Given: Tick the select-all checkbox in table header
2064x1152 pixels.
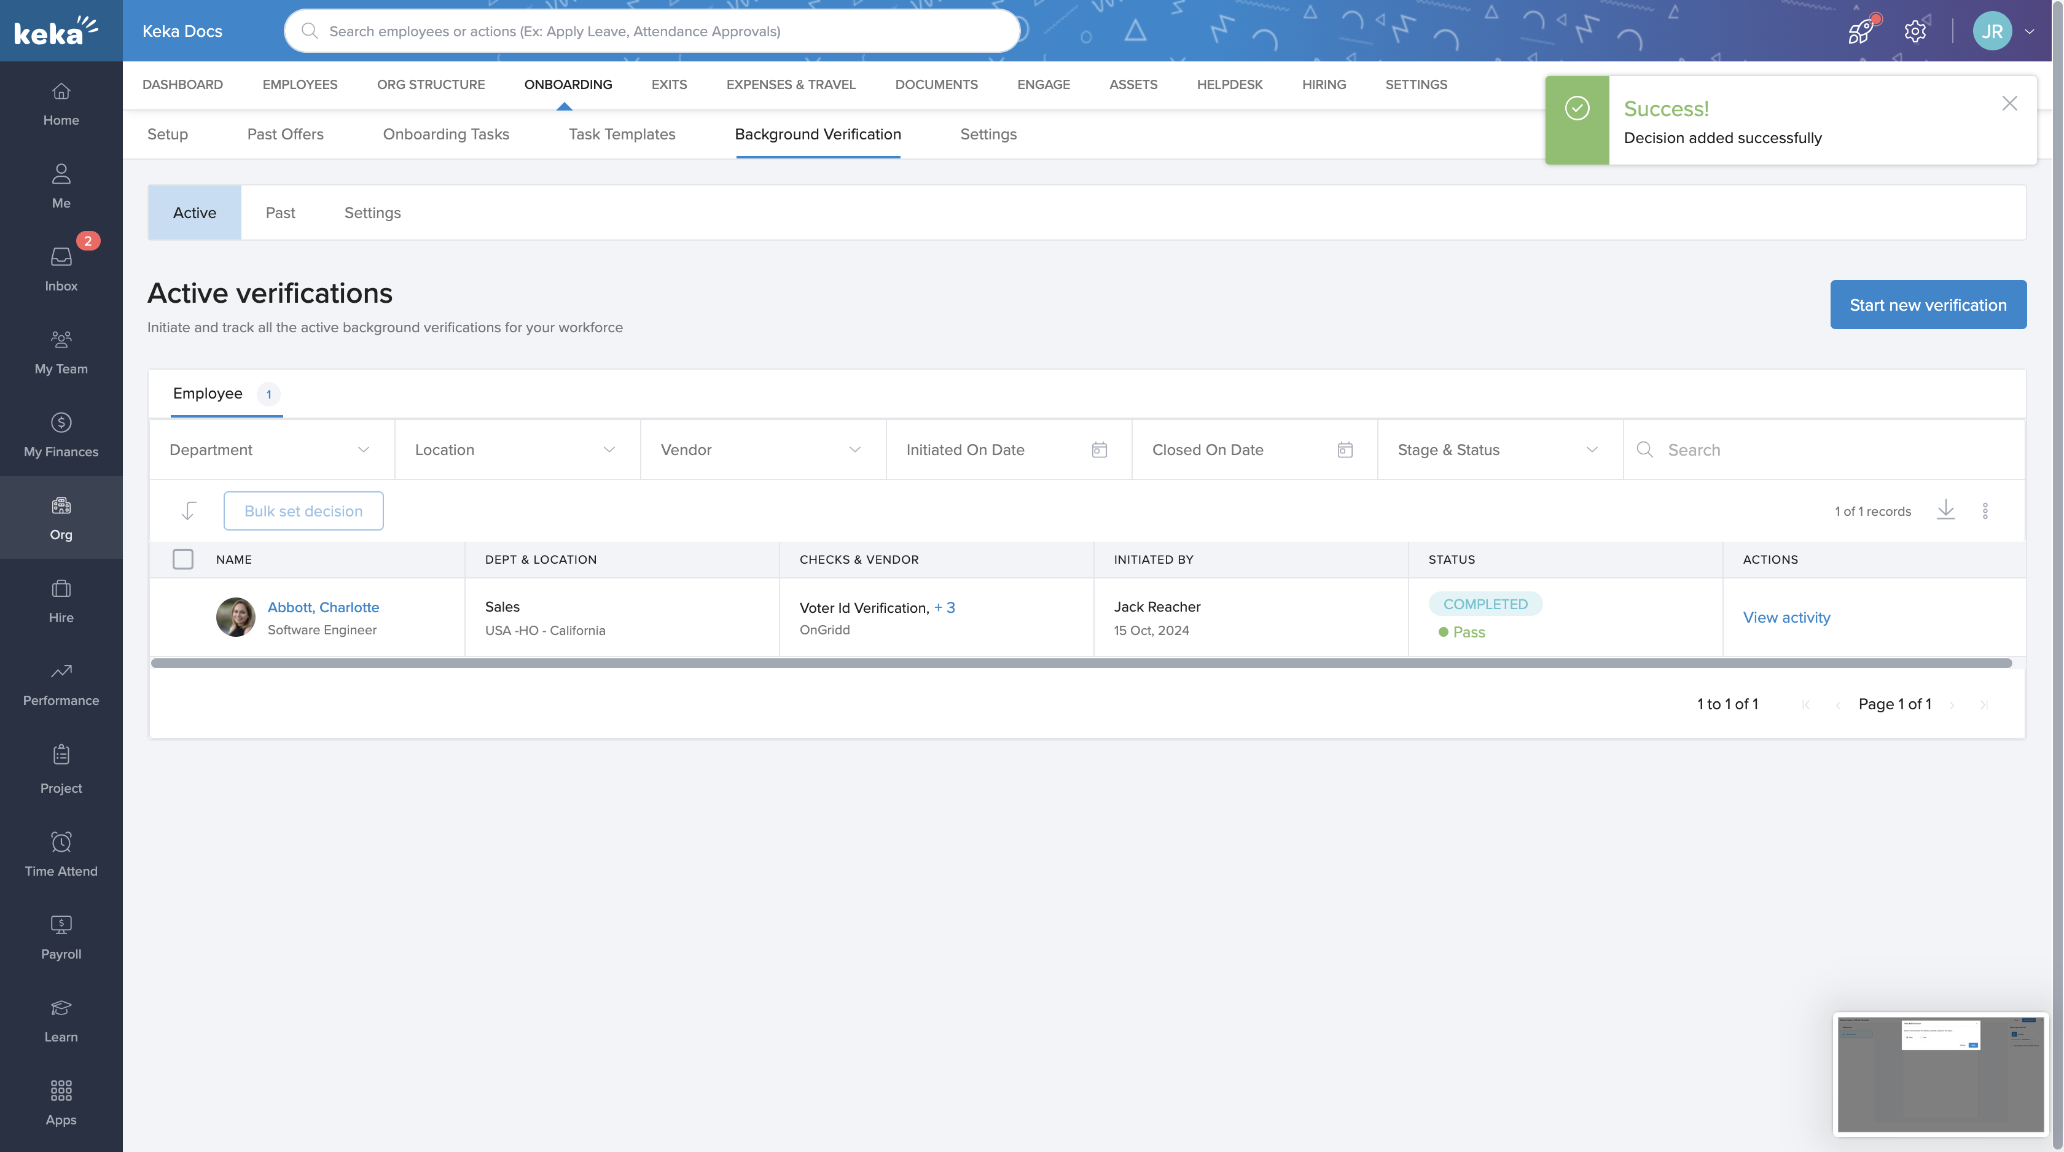Looking at the screenshot, I should pyautogui.click(x=182, y=559).
